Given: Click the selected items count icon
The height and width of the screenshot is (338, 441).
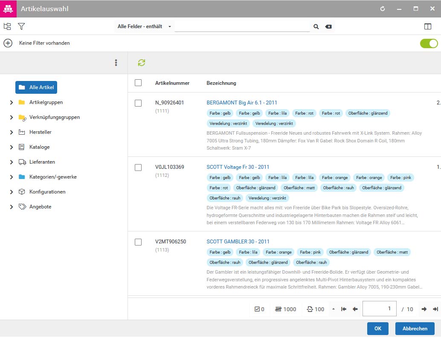Looking at the screenshot, I should [257, 309].
